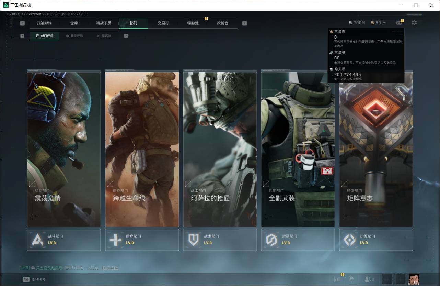Click the flag icon in bottom bar
440x286 pixels.
click(351, 279)
